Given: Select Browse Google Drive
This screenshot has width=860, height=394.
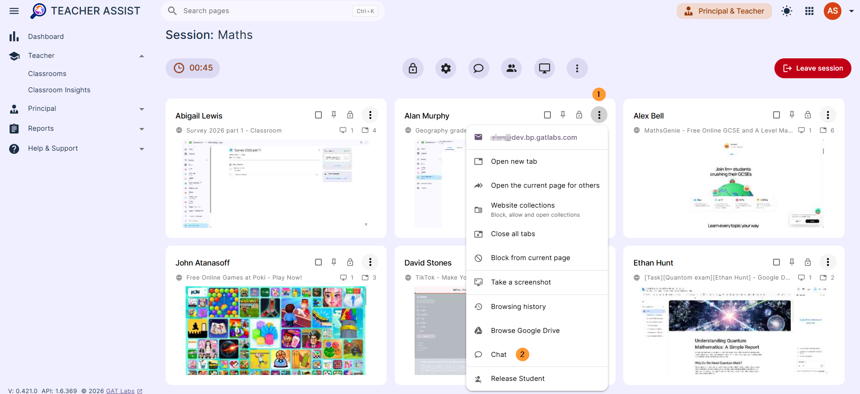Looking at the screenshot, I should 537,331.
